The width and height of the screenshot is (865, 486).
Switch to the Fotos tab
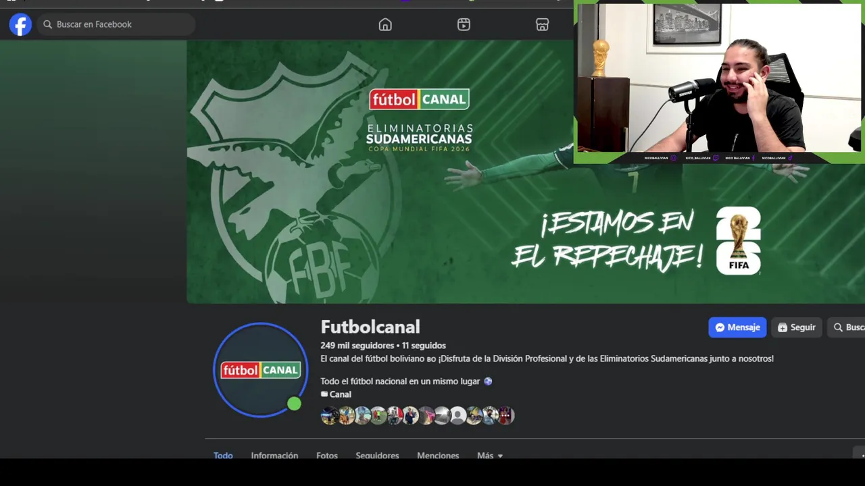pos(327,456)
